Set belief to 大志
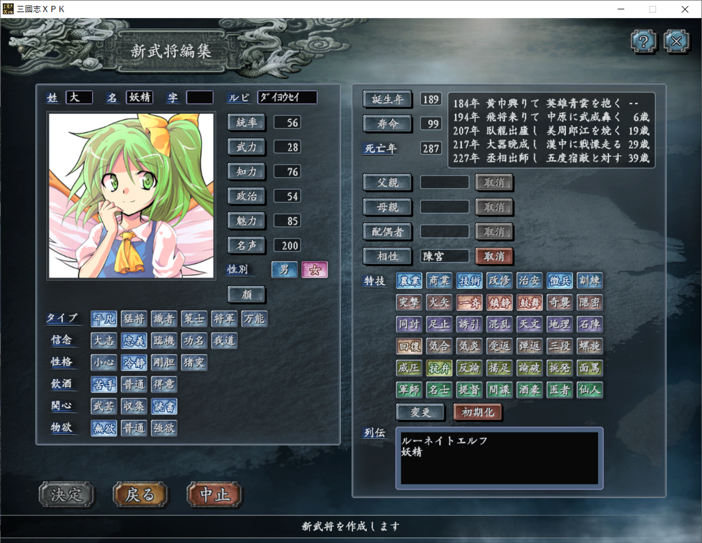The width and height of the screenshot is (702, 543). pos(104,341)
